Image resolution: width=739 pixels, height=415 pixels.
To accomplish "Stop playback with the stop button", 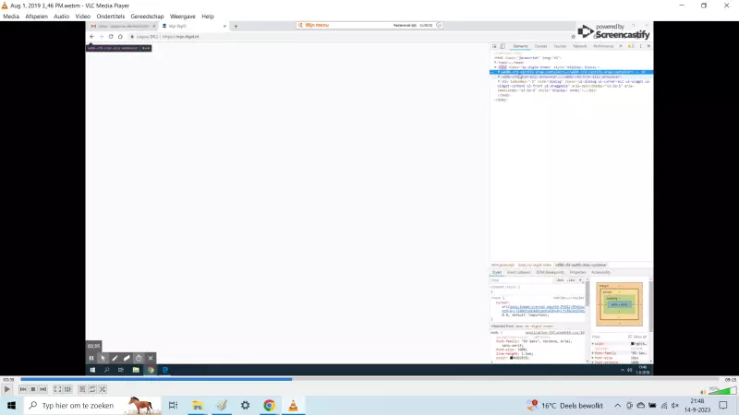I will pos(34,390).
